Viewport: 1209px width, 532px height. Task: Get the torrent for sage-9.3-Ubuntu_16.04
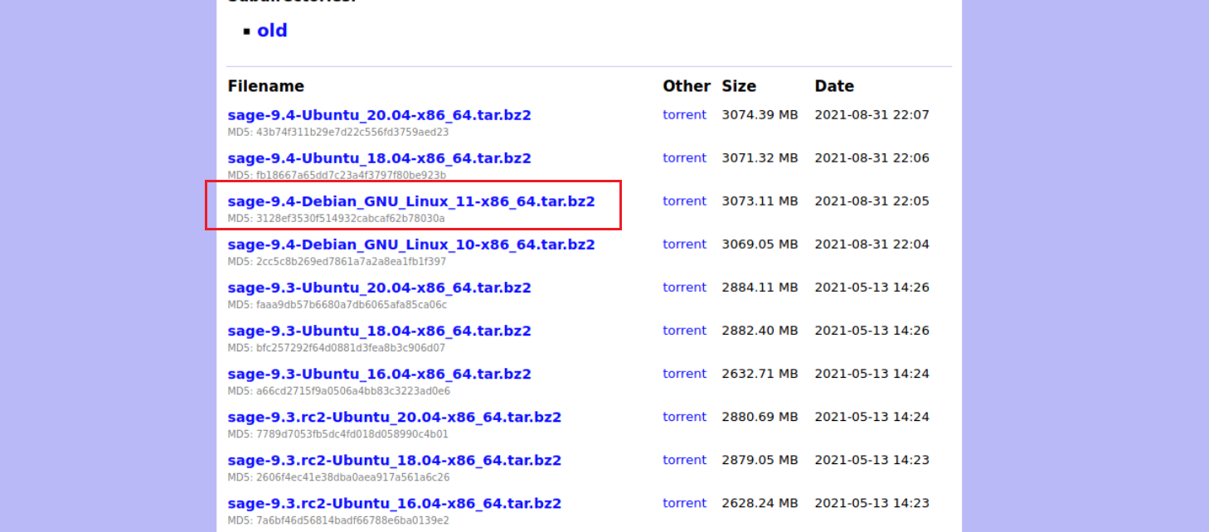point(684,373)
